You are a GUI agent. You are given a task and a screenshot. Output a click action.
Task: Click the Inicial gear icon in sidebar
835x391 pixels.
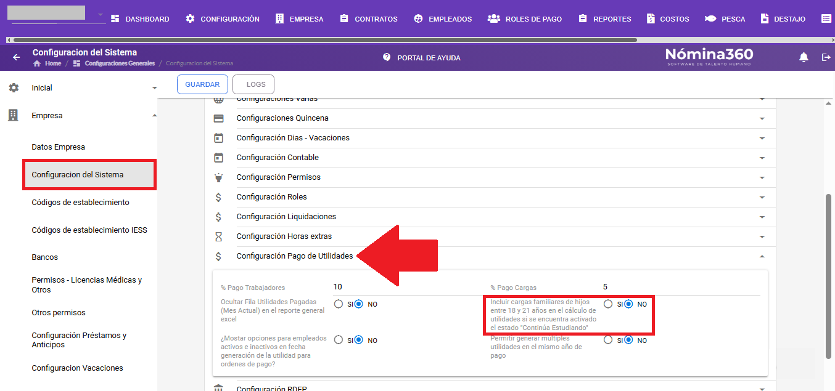[14, 88]
